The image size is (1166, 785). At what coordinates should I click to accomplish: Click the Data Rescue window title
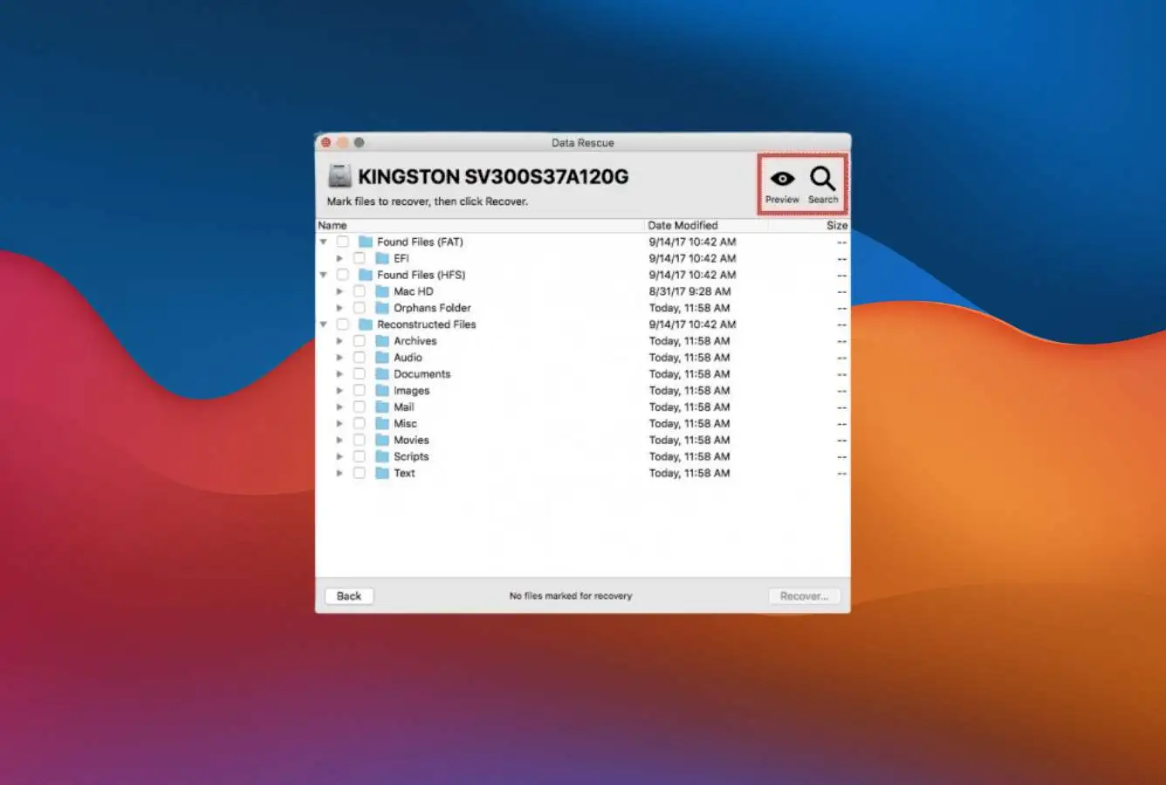582,143
